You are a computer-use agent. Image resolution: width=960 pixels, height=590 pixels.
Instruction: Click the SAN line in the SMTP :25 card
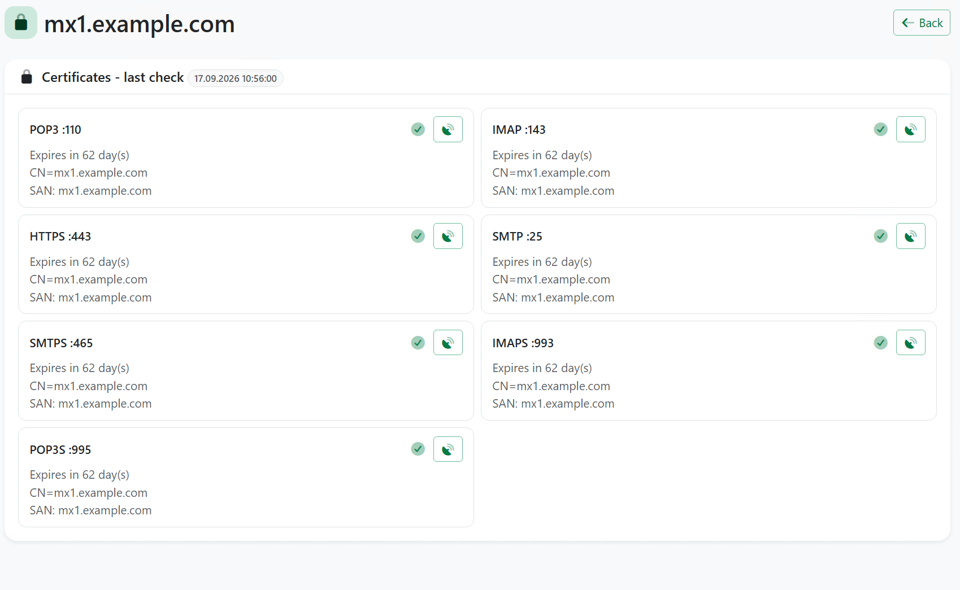point(553,298)
